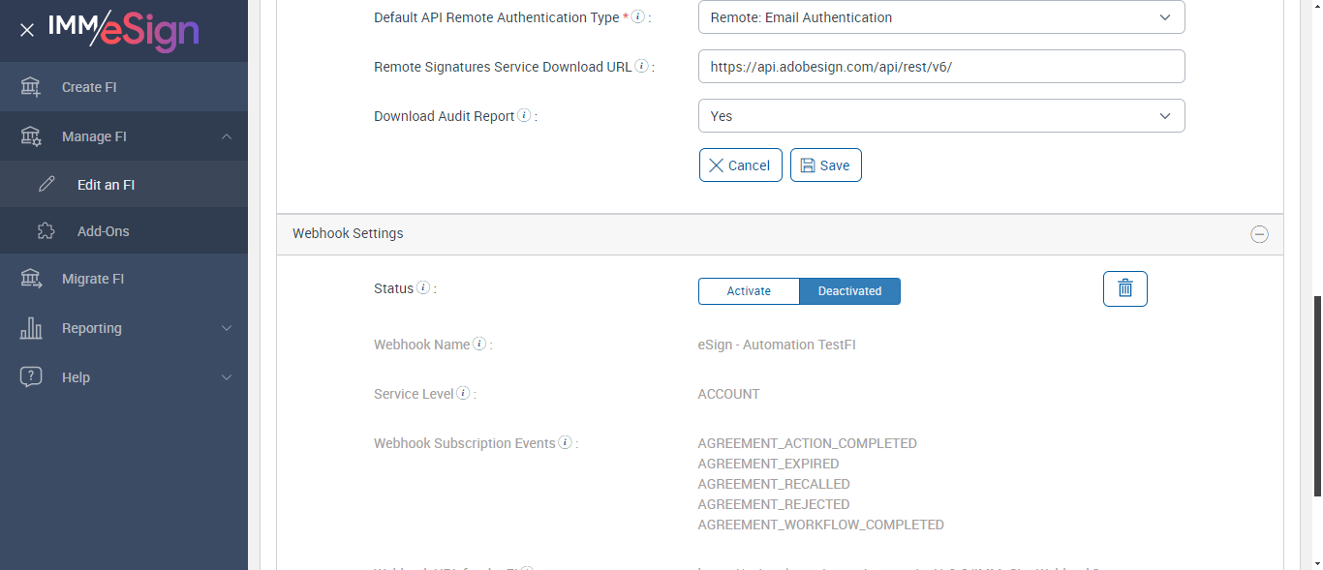Switch the webhook status to Activate
1323x570 pixels.
coord(749,291)
